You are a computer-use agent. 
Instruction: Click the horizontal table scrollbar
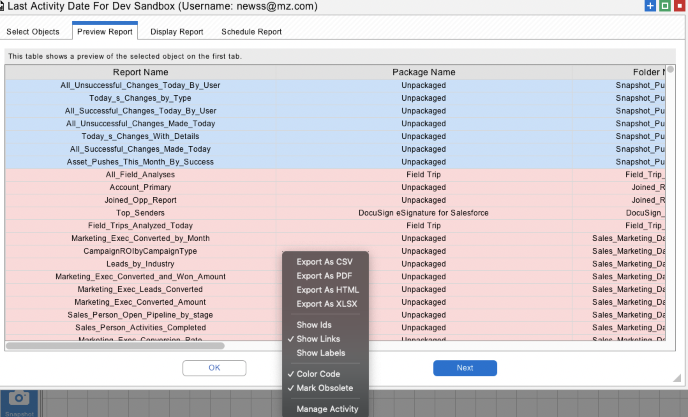click(115, 346)
